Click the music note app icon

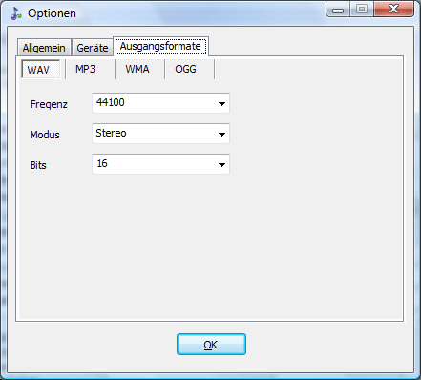click(x=15, y=13)
